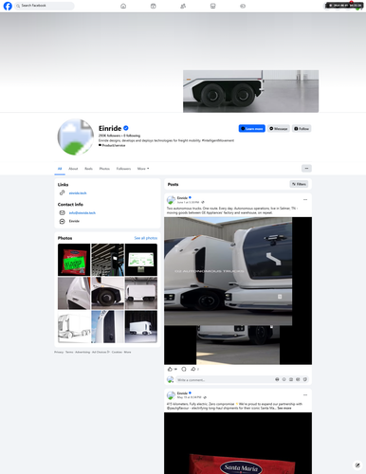Open the white truck side close-up thumbnail
The image size is (366, 474).
click(74, 293)
